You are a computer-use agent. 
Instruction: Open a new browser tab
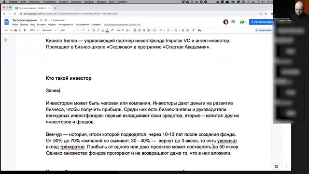pyautogui.click(x=56, y=8)
